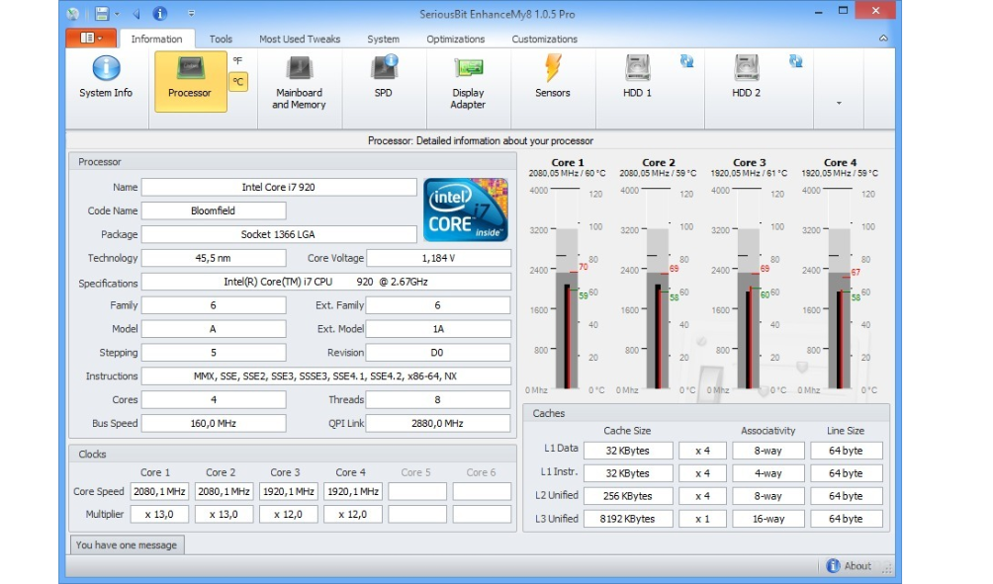View HDD 1 information
The image size is (993, 584).
pos(637,78)
